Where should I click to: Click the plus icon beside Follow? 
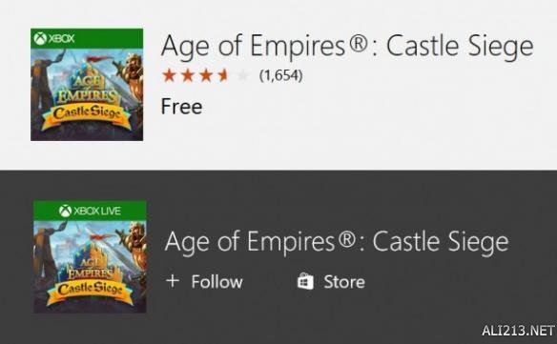coord(173,281)
